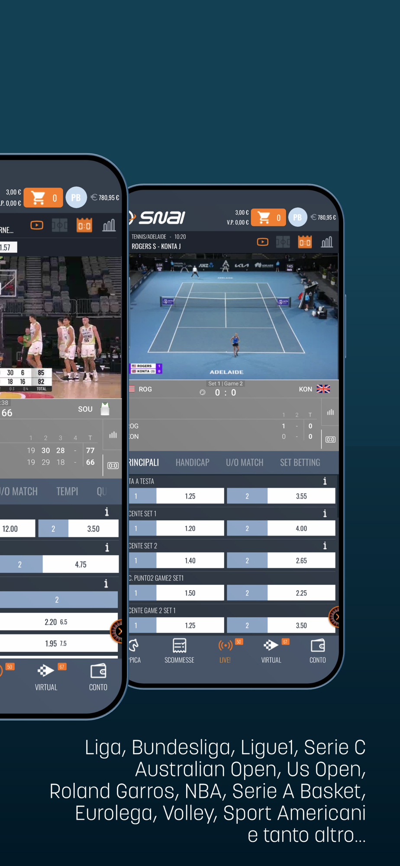Show info for Testa a Testa market
The height and width of the screenshot is (866, 400).
(x=325, y=481)
